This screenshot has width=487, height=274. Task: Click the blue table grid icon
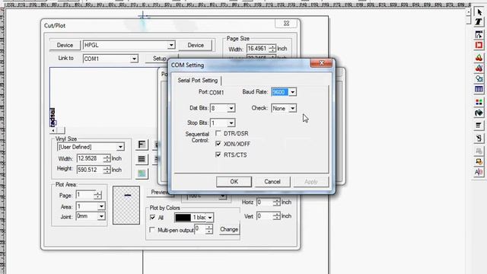tap(479, 90)
